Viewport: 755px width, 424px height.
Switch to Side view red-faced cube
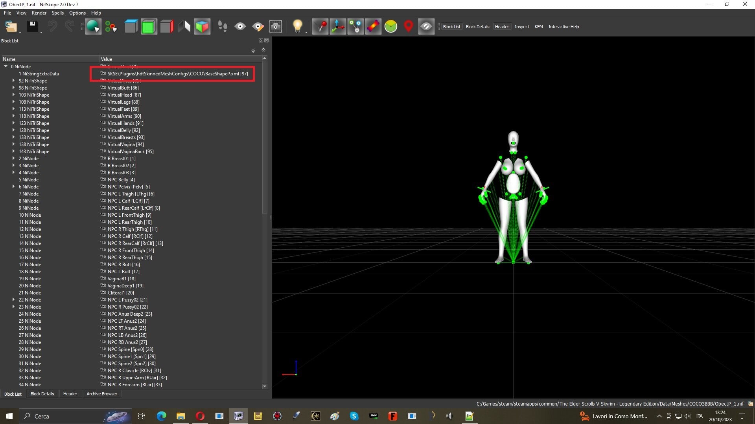click(166, 27)
